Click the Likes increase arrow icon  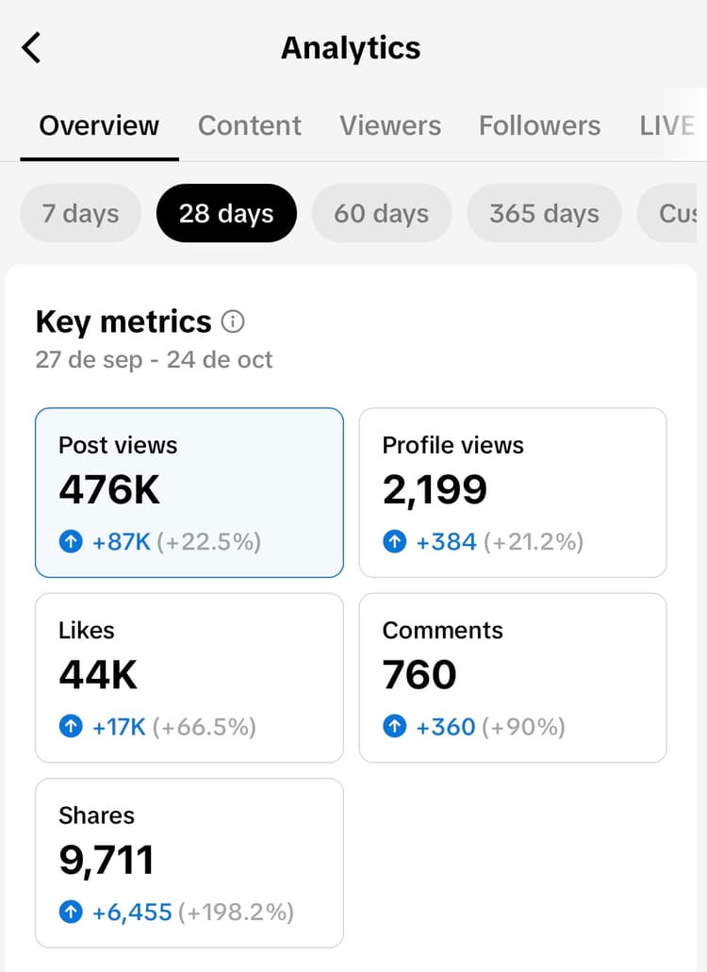[x=71, y=727]
